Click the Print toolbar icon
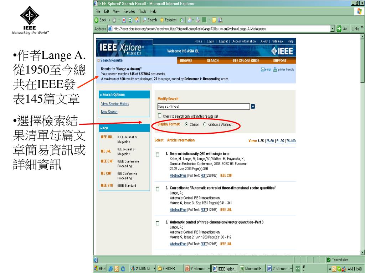365x273 pixels. click(x=198, y=20)
